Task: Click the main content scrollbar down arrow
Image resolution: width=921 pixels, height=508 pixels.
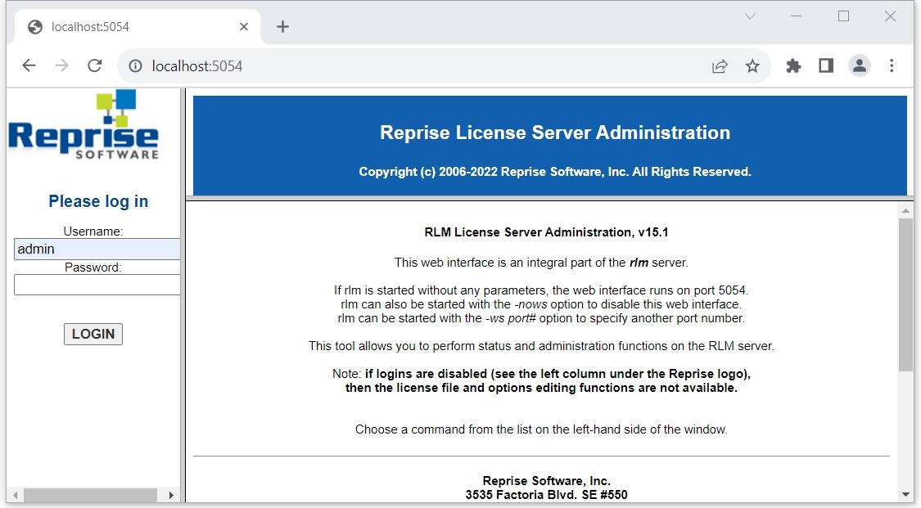Action: click(x=905, y=494)
